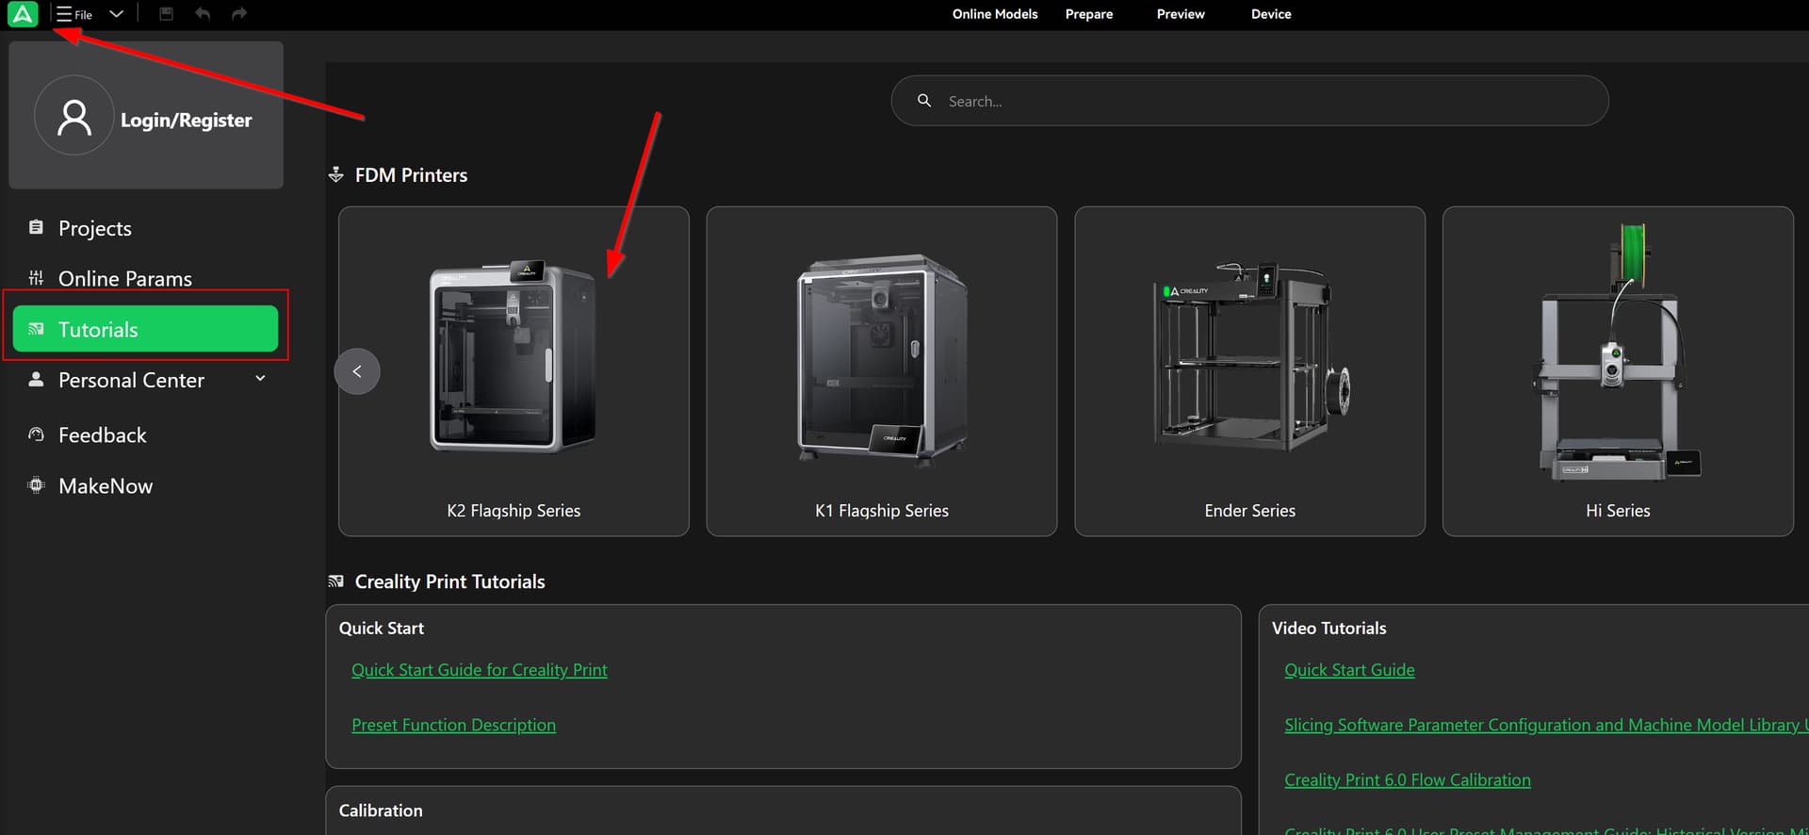Click the previous carousel arrow button
This screenshot has width=1809, height=835.
click(357, 371)
